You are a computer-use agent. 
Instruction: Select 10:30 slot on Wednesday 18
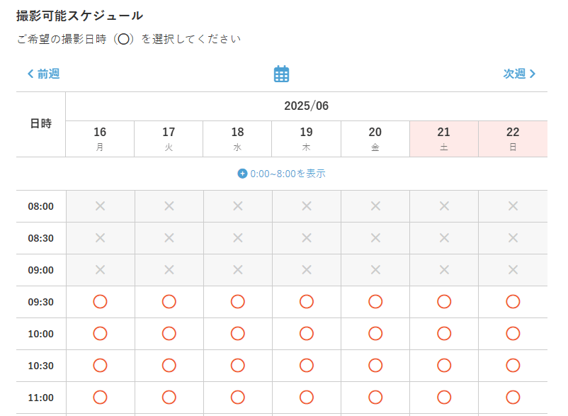(238, 365)
